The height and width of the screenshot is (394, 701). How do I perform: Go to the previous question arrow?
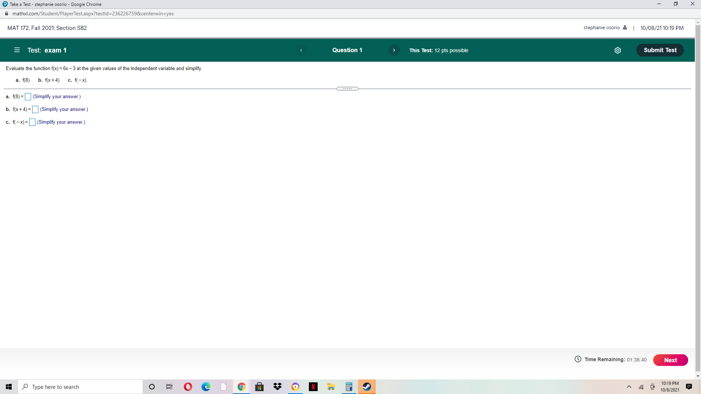coord(301,50)
